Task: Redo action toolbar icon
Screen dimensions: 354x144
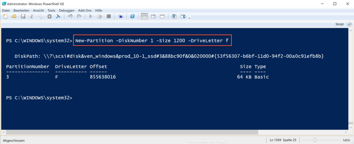Action: pos(79,16)
